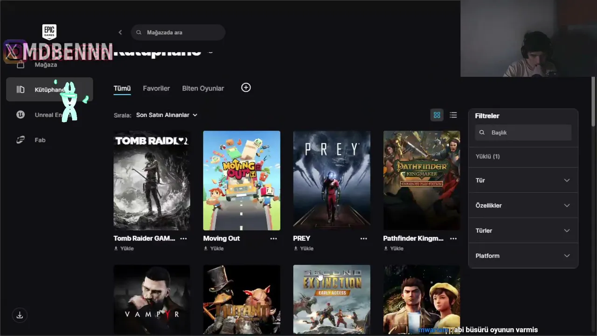Screen dimensions: 597x336
Task: Click the filter search magnifier icon
Action: (482, 133)
